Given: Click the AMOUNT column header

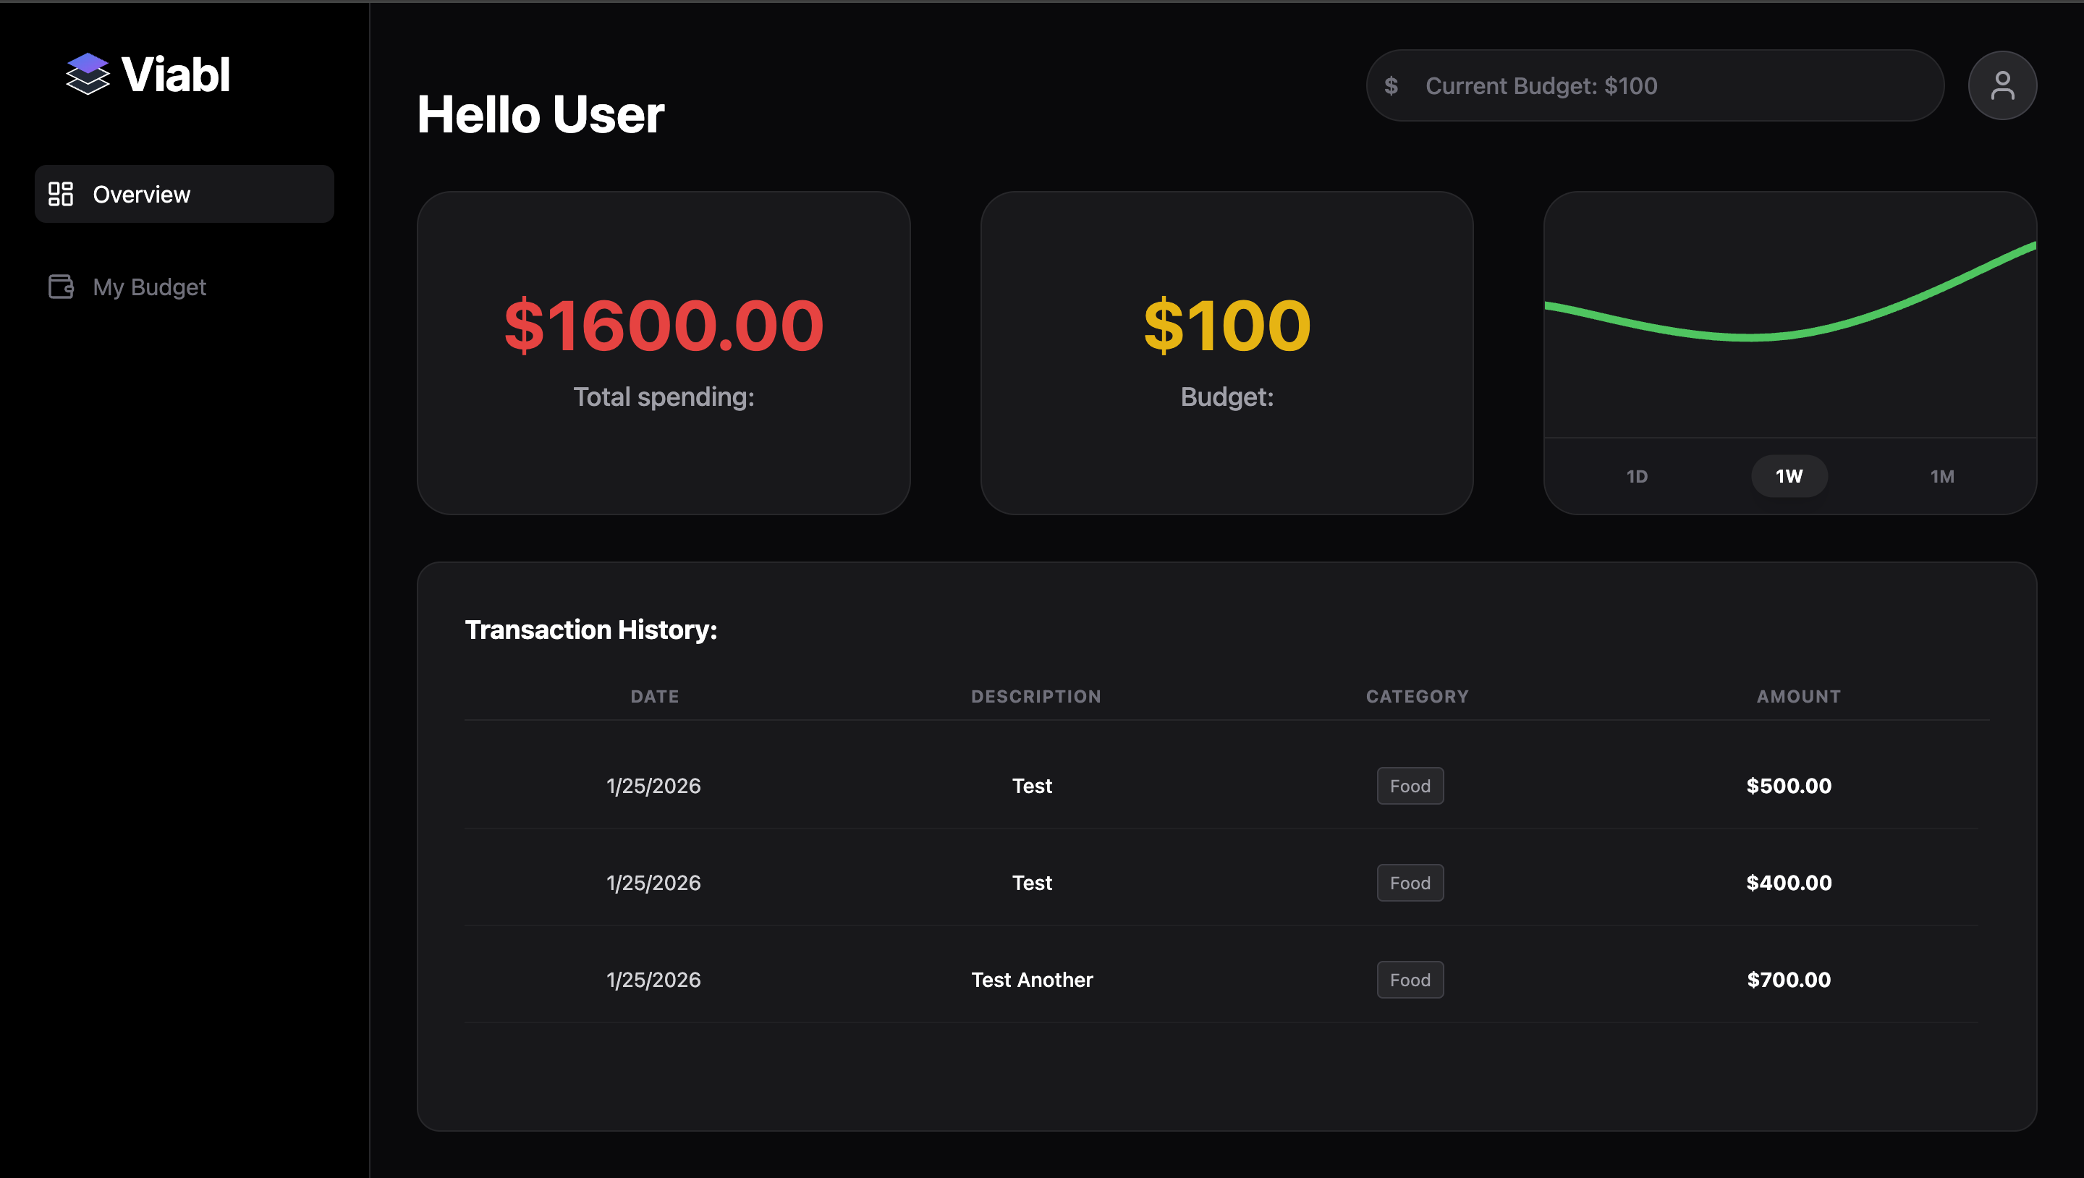Looking at the screenshot, I should [1797, 697].
